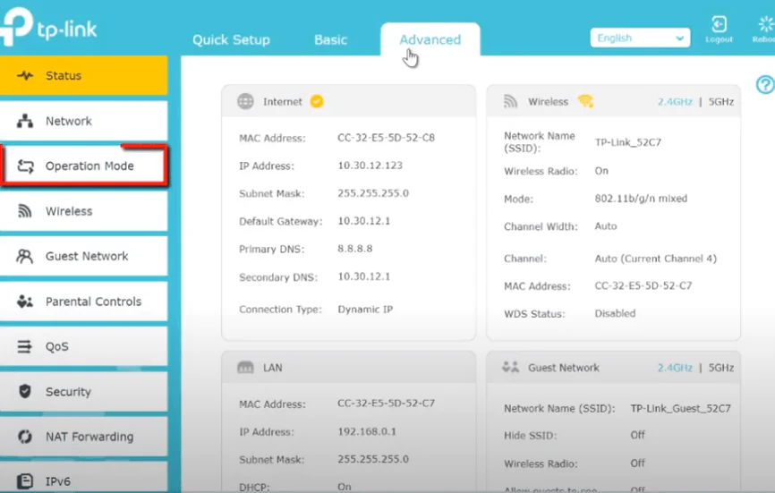The height and width of the screenshot is (493, 775).
Task: Click the Reboot icon
Action: click(764, 26)
